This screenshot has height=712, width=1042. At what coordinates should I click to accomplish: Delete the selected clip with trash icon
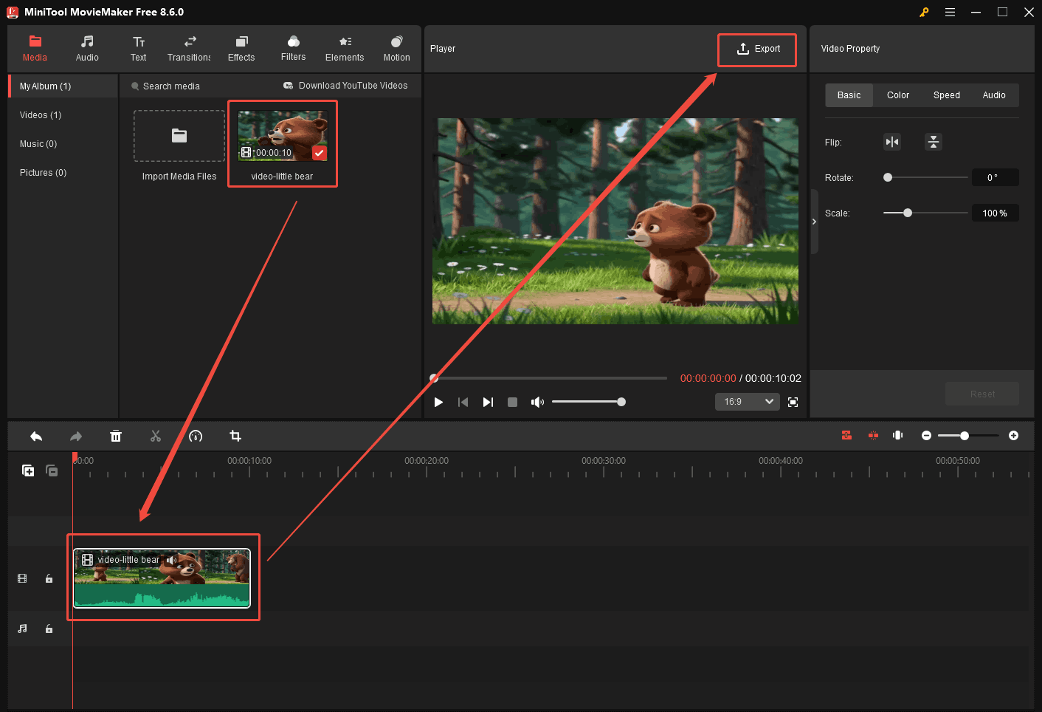(x=116, y=437)
